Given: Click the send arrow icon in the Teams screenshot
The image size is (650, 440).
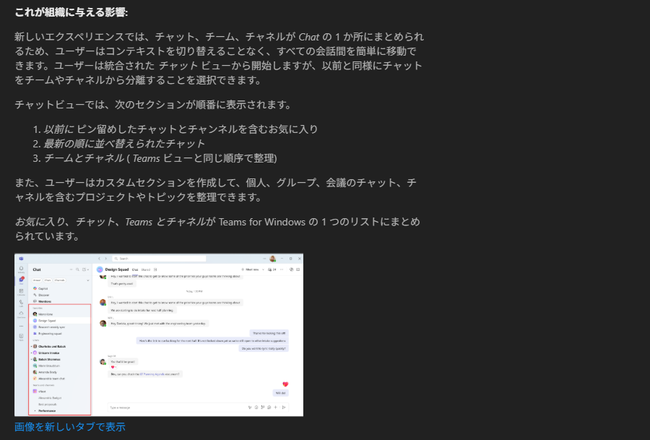Looking at the screenshot, I should (284, 407).
